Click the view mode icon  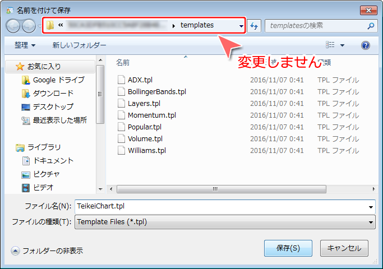click(x=330, y=45)
